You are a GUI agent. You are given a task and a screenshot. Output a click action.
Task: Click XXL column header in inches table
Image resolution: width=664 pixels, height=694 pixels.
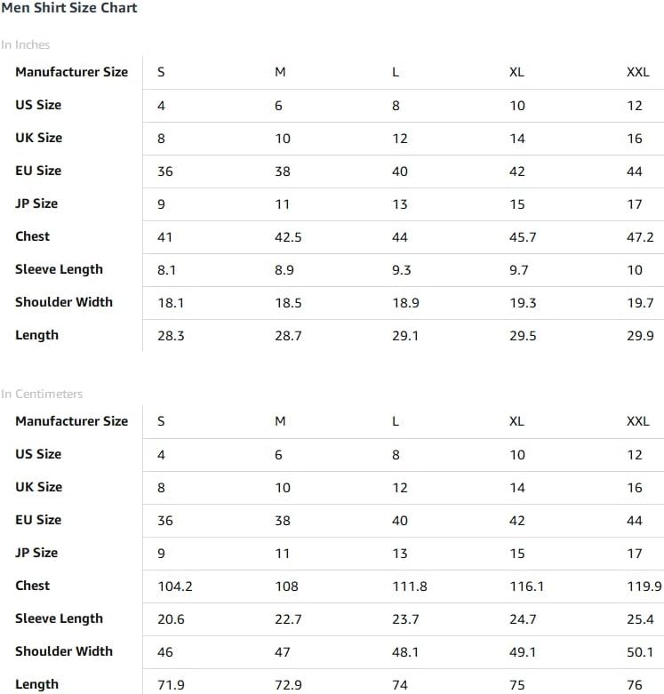click(638, 72)
